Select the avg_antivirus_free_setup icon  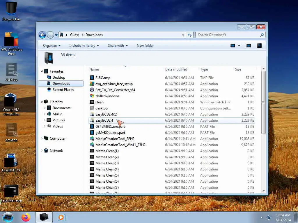(92, 84)
